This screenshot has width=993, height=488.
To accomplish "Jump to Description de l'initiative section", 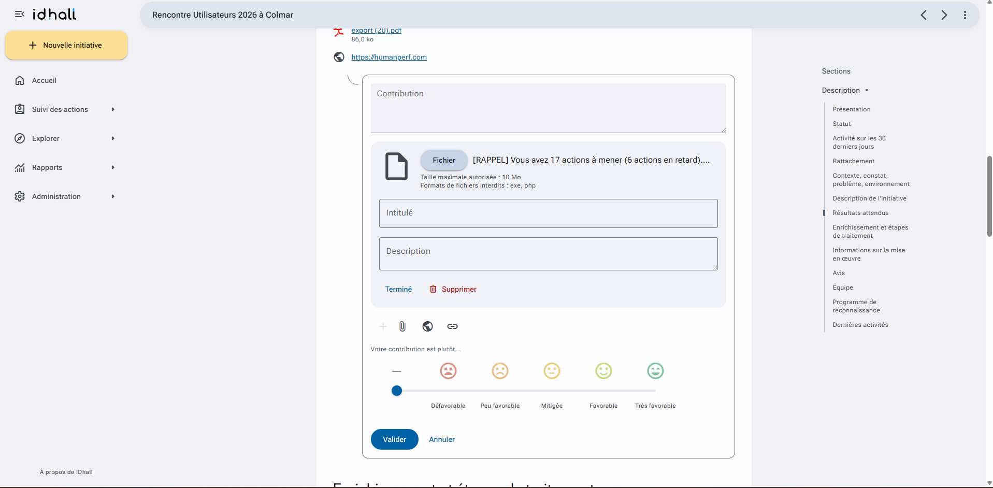I will click(870, 198).
